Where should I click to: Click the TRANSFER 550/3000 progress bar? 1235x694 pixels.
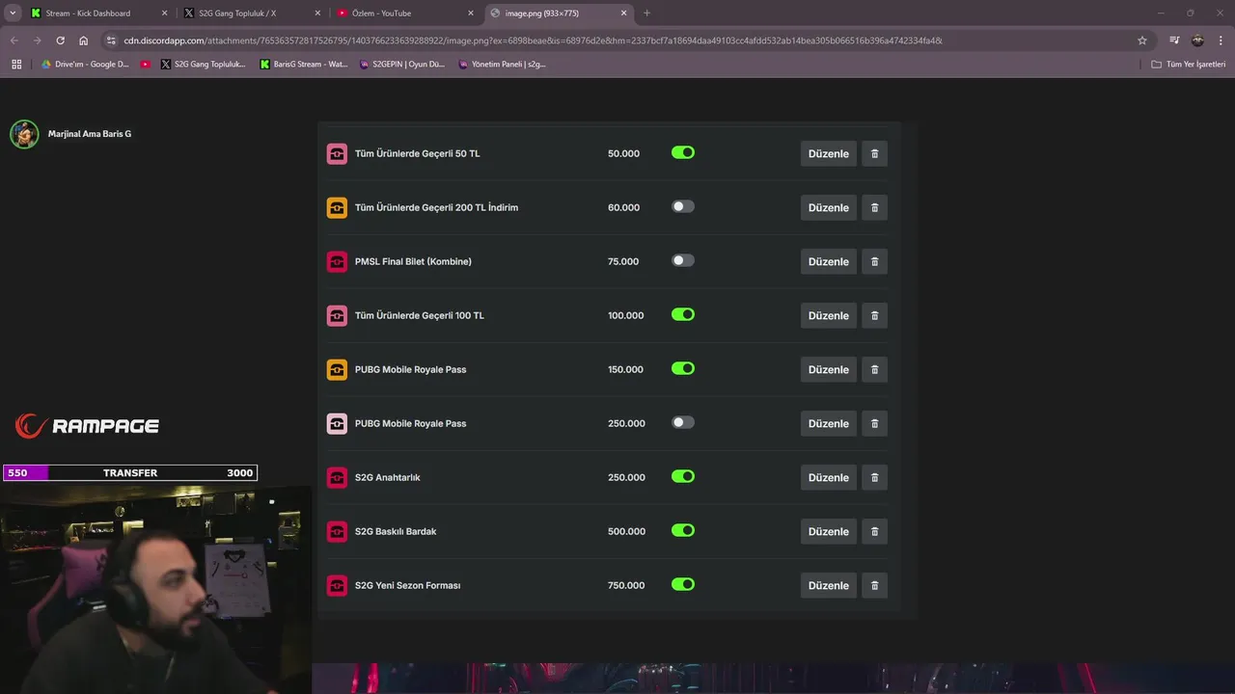click(130, 472)
